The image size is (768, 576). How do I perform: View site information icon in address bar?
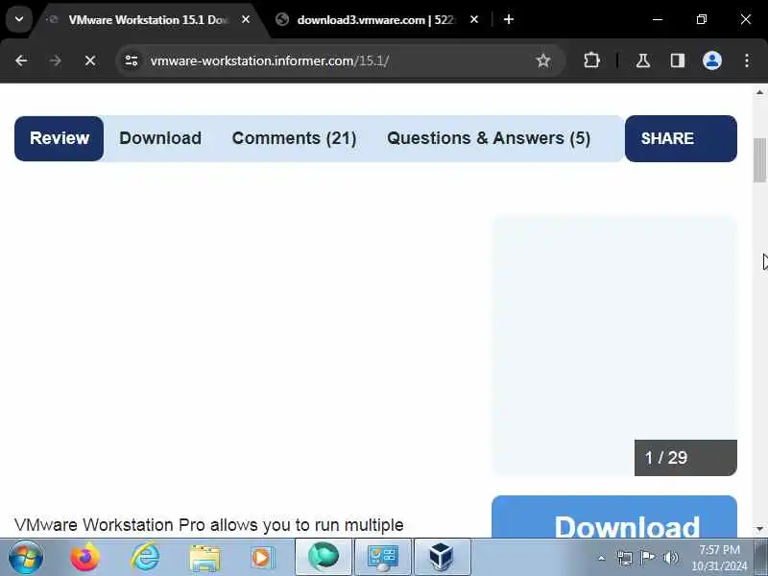132,60
